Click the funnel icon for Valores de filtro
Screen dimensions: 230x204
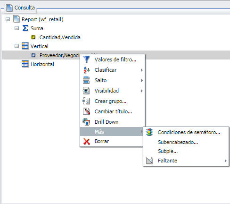tap(86, 59)
